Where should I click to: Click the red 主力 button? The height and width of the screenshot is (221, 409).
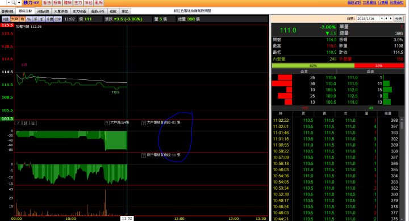pos(78,3)
